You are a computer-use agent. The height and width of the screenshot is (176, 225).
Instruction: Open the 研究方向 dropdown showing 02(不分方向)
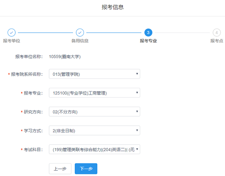94,111
